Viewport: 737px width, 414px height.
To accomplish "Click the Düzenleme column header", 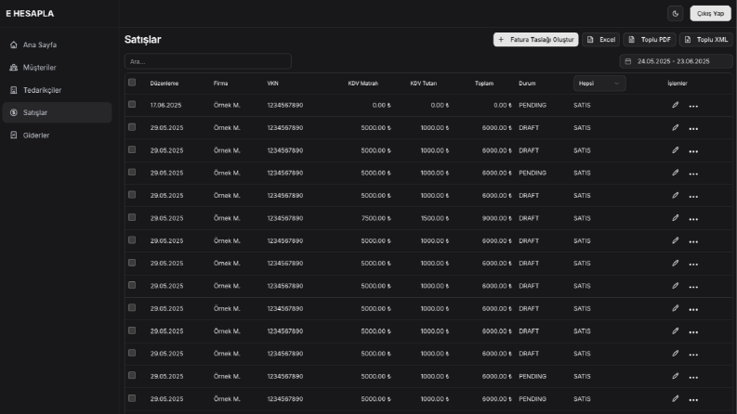I will pyautogui.click(x=165, y=84).
